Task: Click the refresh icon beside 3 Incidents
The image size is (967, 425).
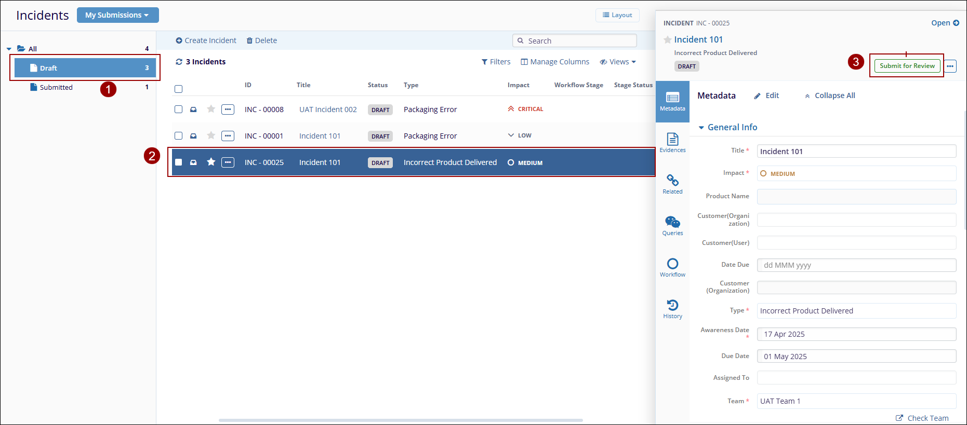Action: 179,62
